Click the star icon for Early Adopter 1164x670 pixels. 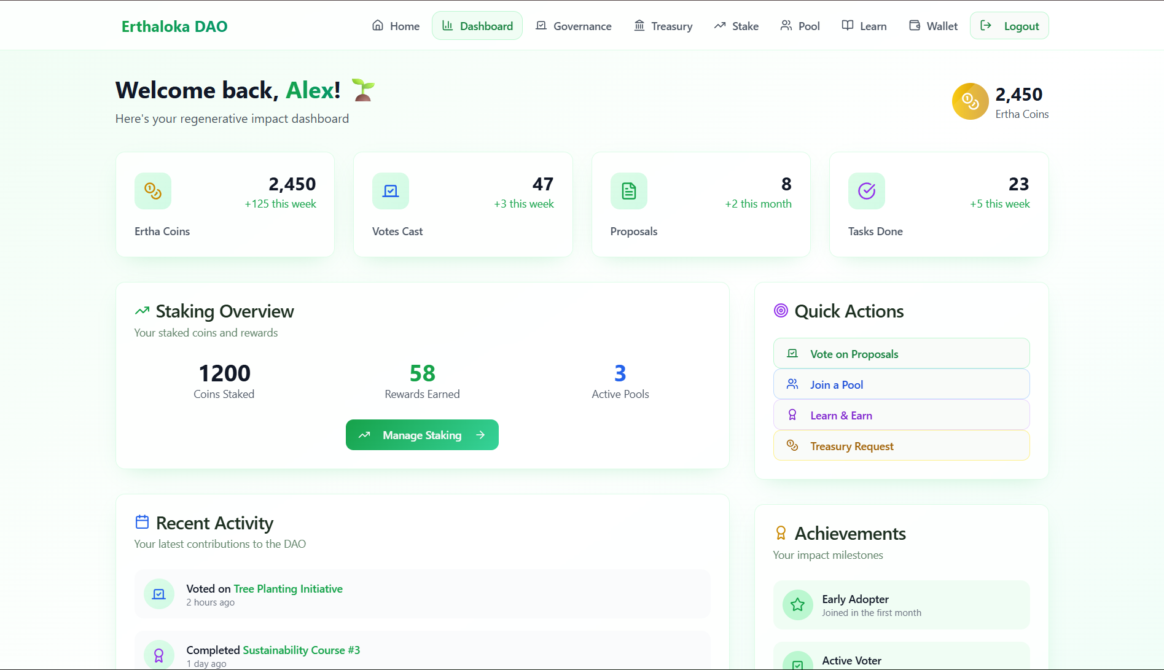[x=798, y=605]
